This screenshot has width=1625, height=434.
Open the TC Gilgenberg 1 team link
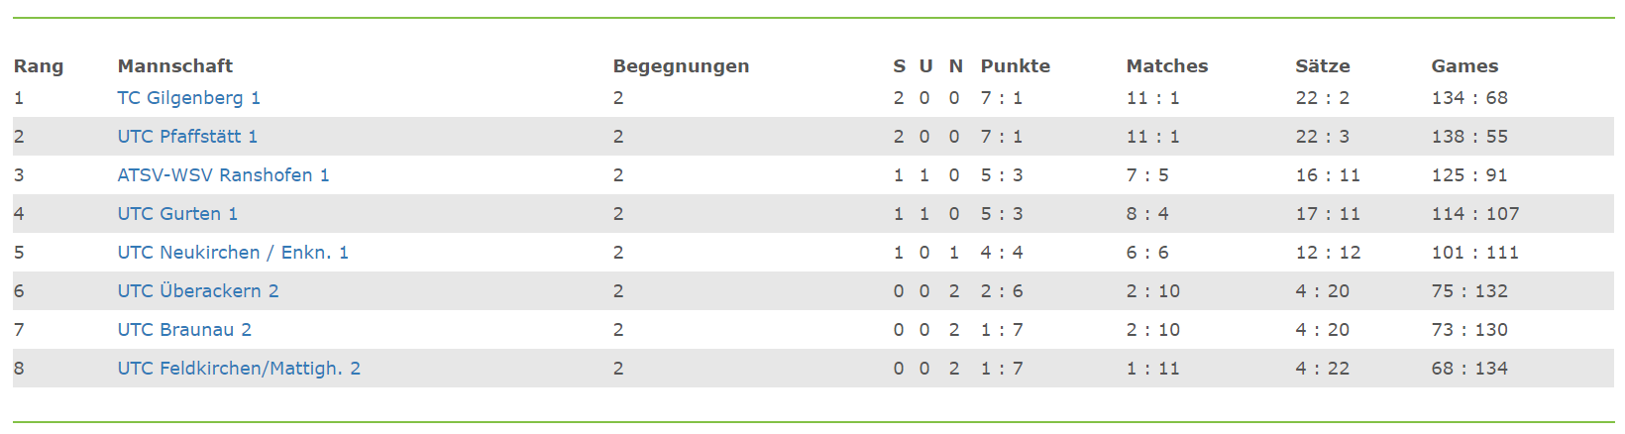pos(188,98)
